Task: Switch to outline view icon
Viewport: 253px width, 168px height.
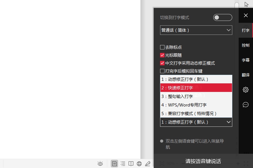Action: pos(123,164)
